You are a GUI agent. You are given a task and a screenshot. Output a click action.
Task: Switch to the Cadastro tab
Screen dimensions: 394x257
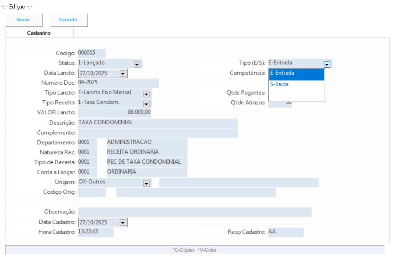coord(39,33)
